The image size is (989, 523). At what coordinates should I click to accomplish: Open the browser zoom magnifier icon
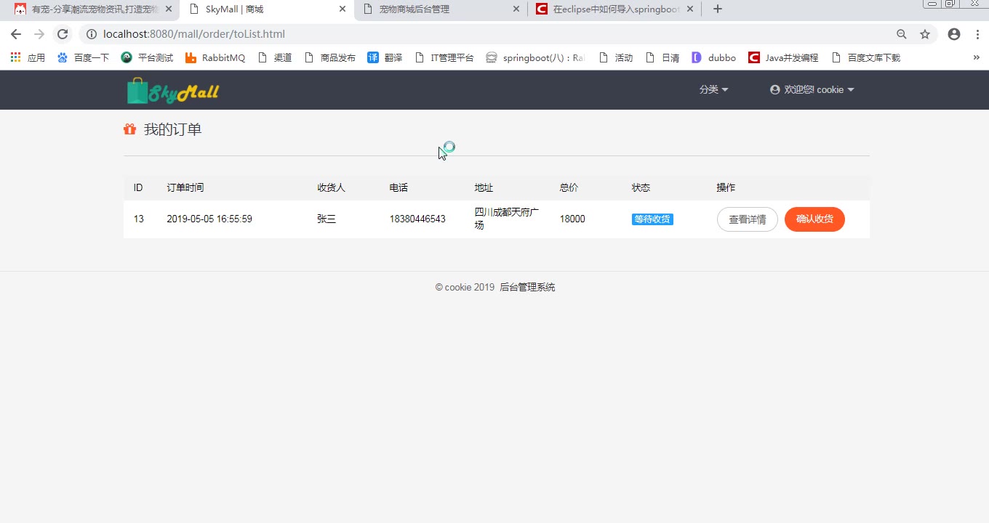coord(902,34)
